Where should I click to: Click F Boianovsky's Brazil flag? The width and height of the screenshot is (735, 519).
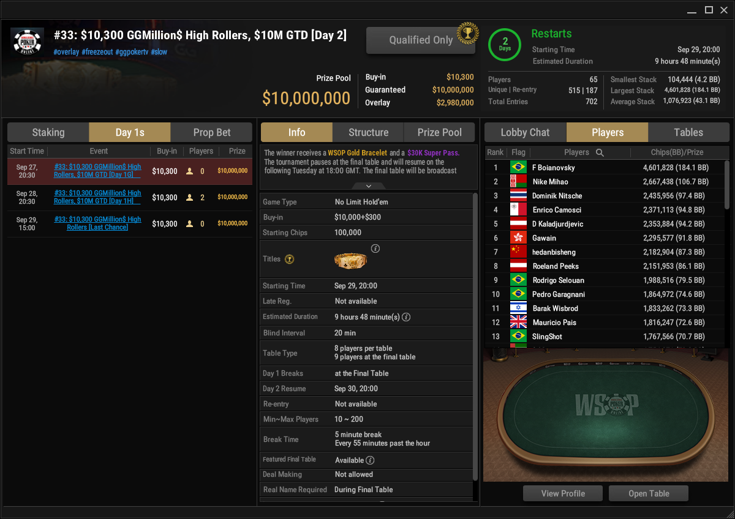click(x=518, y=167)
